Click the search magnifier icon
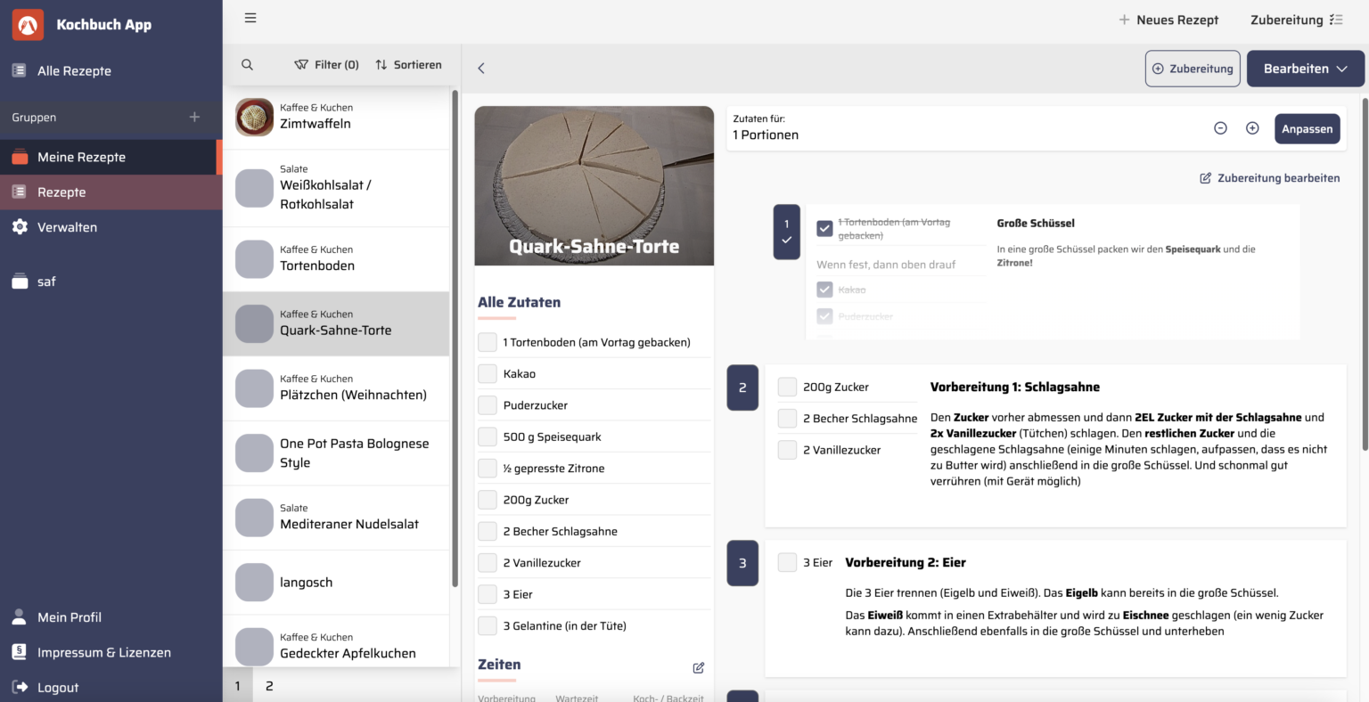 (x=248, y=65)
